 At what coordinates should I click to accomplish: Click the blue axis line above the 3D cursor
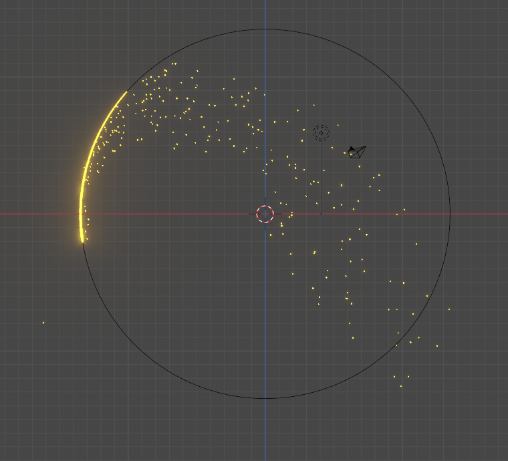coord(265,134)
